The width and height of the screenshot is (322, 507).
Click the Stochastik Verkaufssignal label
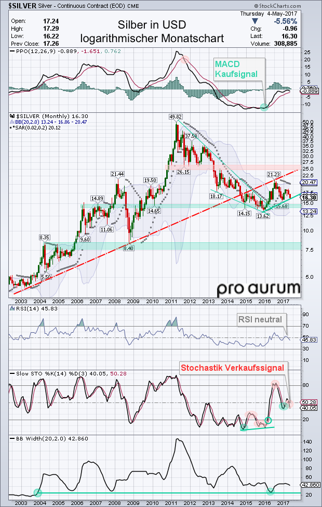[x=232, y=368]
